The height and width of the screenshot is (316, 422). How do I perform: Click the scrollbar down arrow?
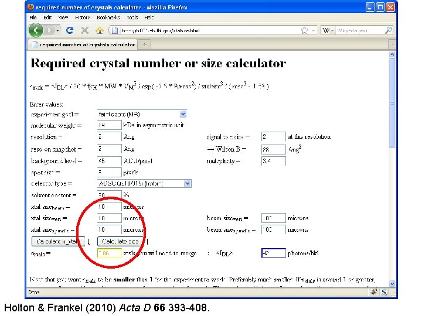[392, 283]
